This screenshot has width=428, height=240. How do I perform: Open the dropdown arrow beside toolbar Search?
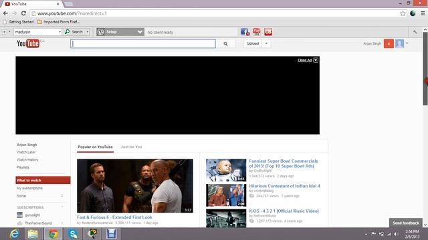click(x=88, y=32)
